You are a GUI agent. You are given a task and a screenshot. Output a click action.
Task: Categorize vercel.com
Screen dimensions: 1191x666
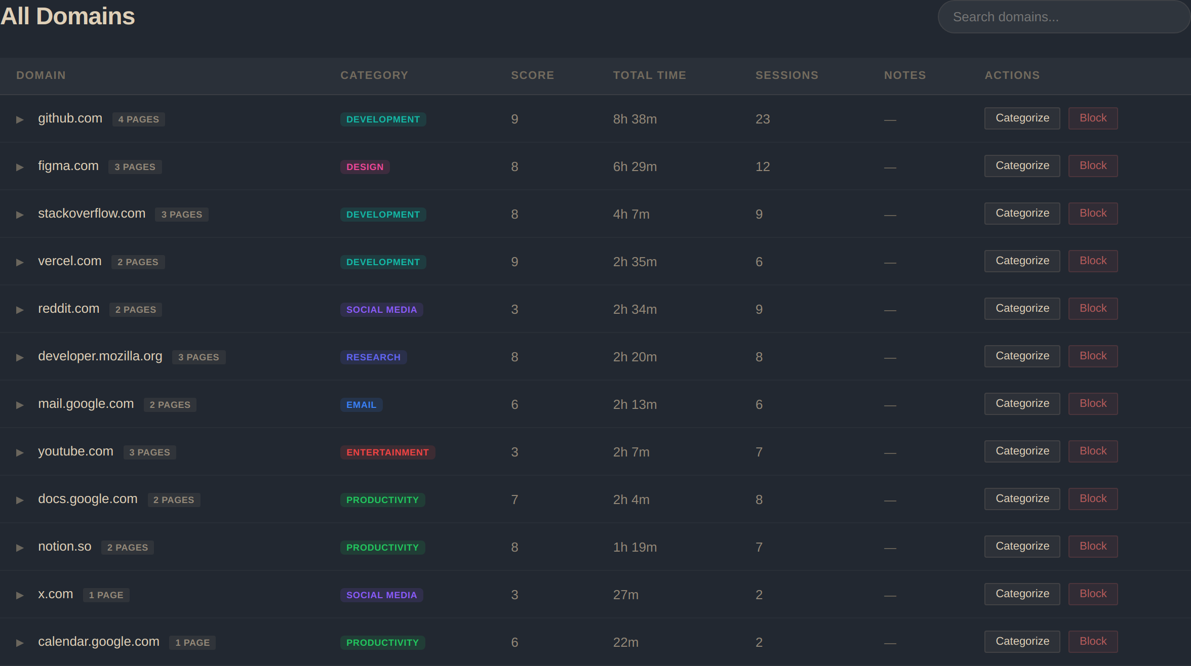coord(1022,261)
